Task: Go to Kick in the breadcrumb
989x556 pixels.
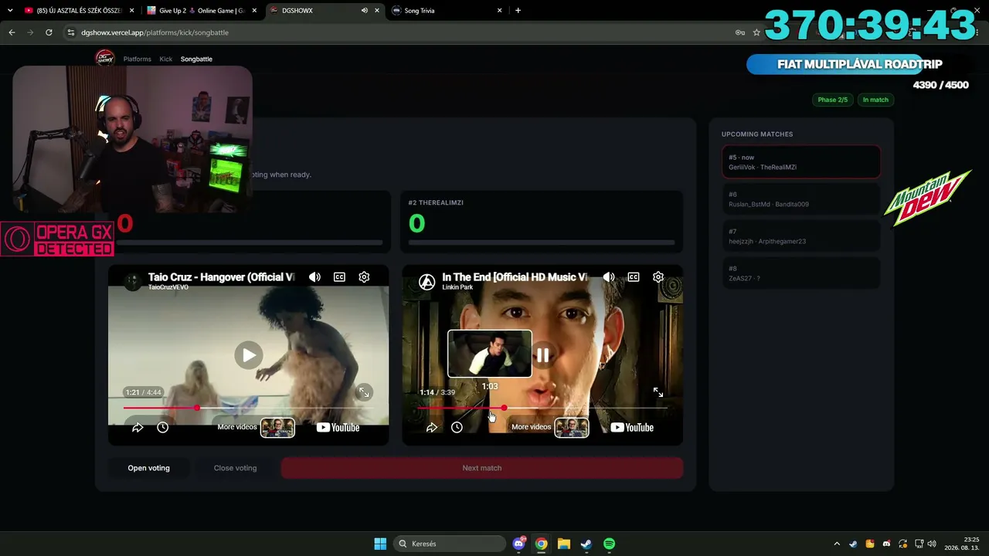Action: pos(166,59)
